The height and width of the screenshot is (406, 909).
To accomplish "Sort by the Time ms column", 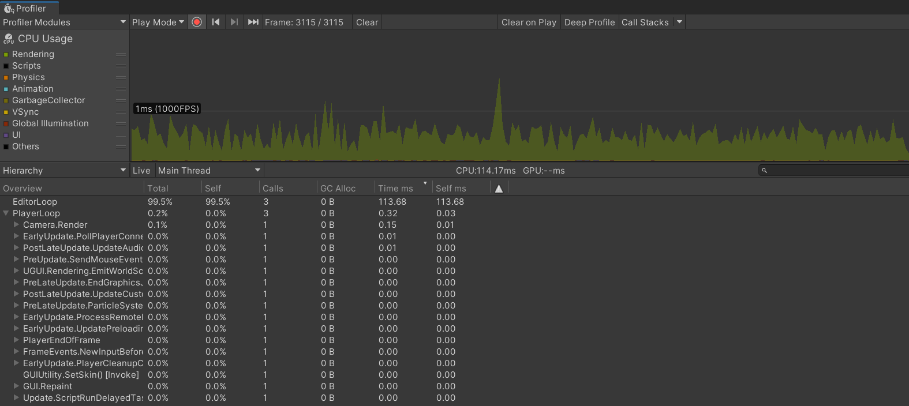I will point(396,189).
